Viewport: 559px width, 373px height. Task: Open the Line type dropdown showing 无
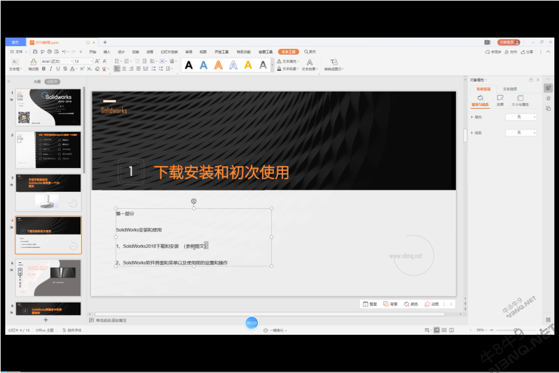[x=521, y=132]
